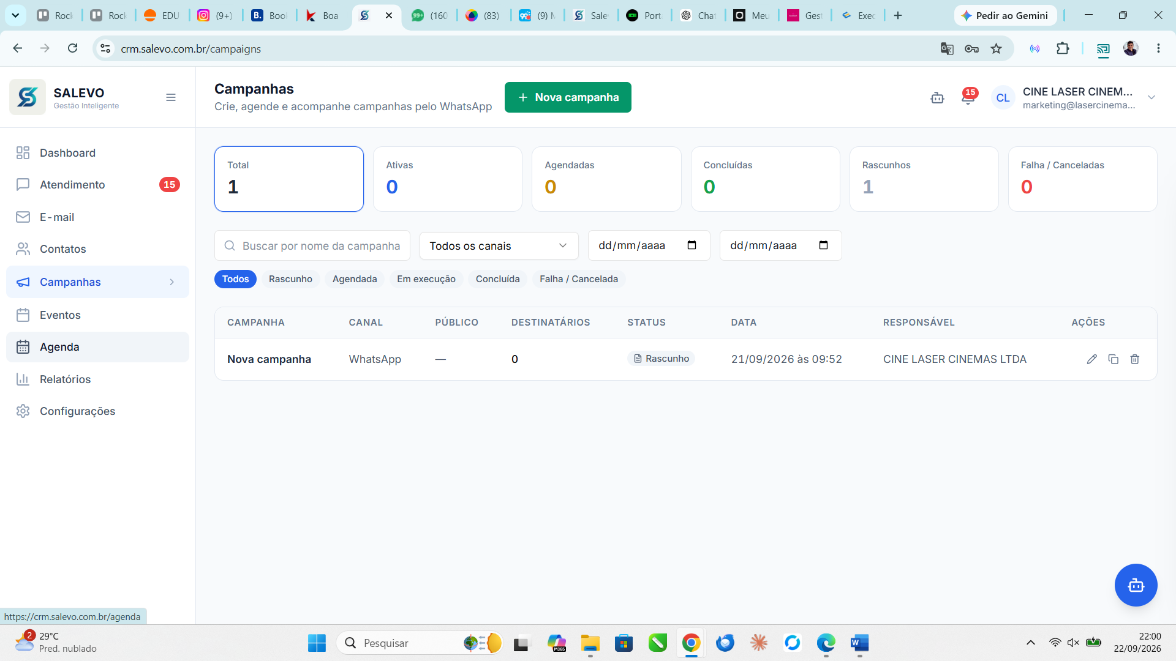Reload the page
The width and height of the screenshot is (1176, 661).
pyautogui.click(x=72, y=48)
